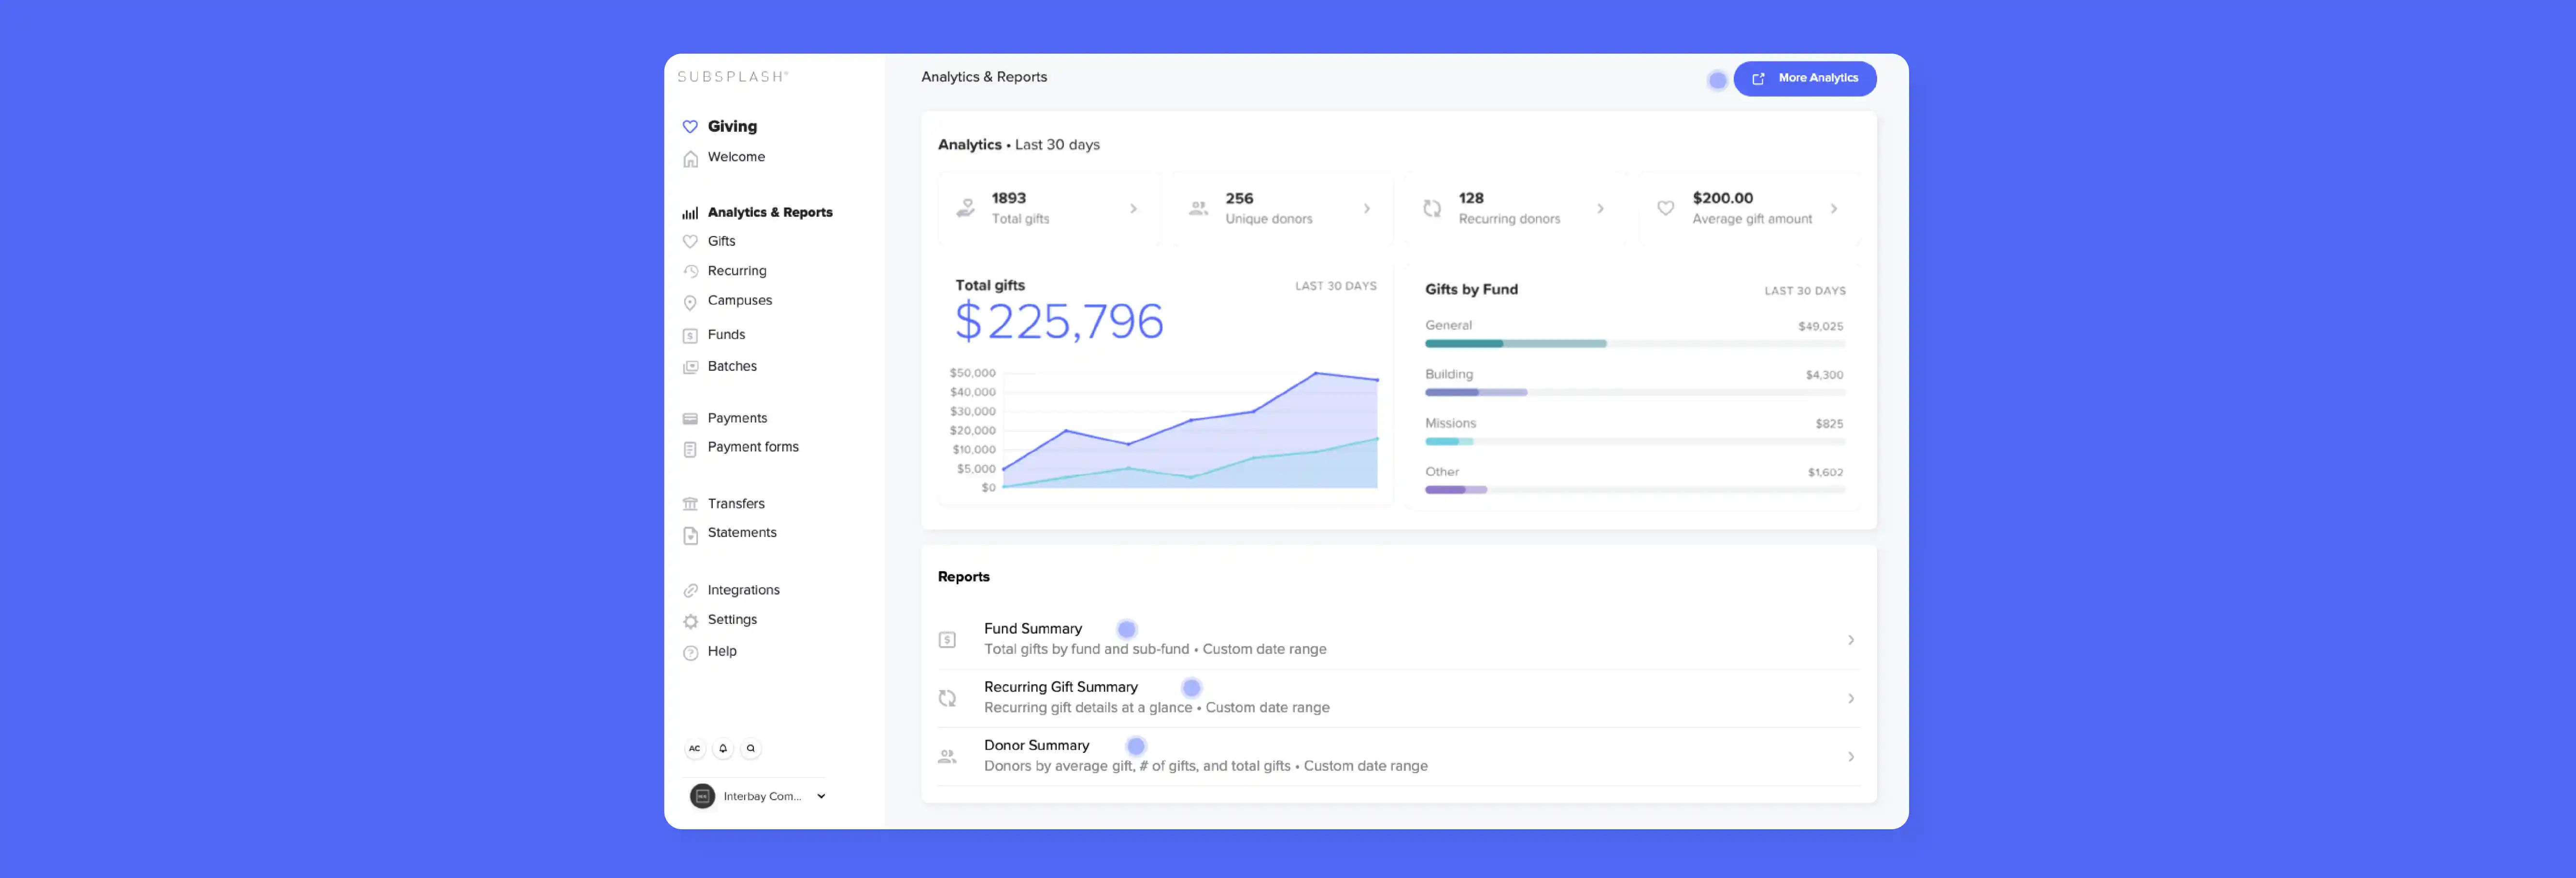Click the Donor Summary people icon
This screenshot has height=878, width=2576.
(947, 757)
